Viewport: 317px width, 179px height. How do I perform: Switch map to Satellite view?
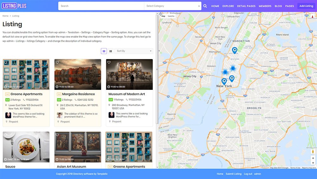point(171,16)
